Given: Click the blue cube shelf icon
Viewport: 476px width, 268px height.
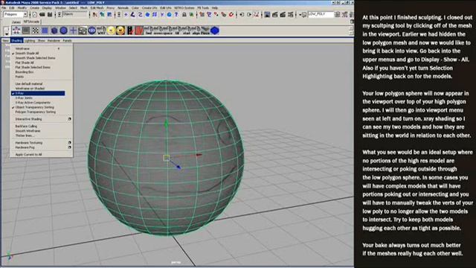Looking at the screenshot, I should pyautogui.click(x=54, y=31).
